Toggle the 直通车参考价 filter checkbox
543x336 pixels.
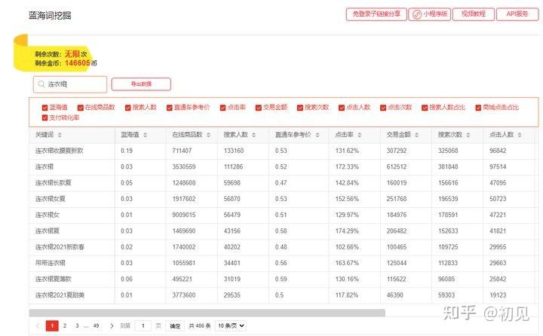pos(170,108)
